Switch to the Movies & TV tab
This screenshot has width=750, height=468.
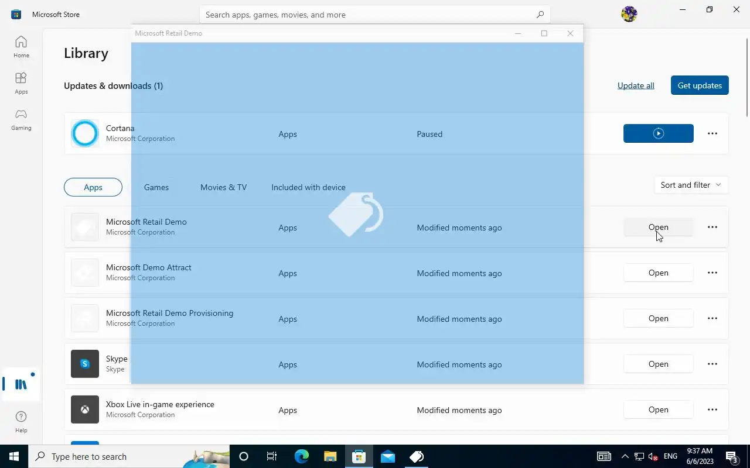coord(223,187)
